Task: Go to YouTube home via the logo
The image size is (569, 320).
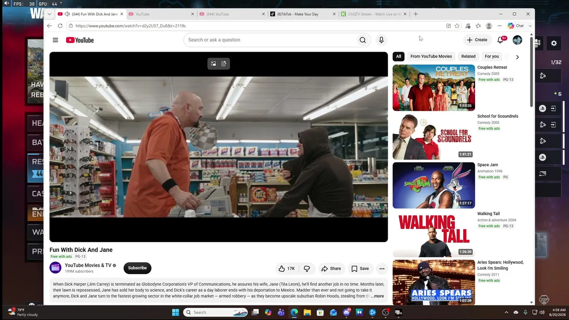Action: pyautogui.click(x=80, y=40)
